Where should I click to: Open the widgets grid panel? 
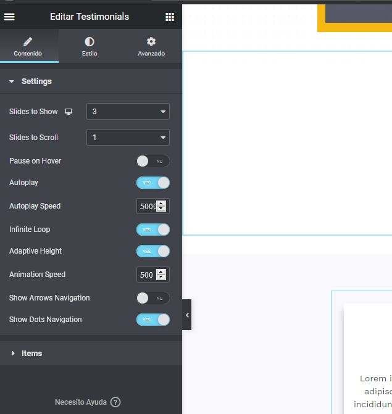(170, 17)
